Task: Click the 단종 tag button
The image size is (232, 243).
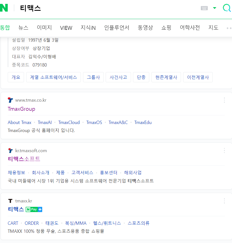Action: [x=141, y=77]
